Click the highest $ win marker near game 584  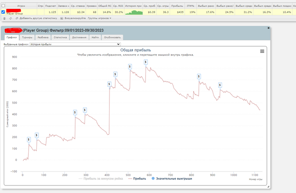(x=145, y=62)
